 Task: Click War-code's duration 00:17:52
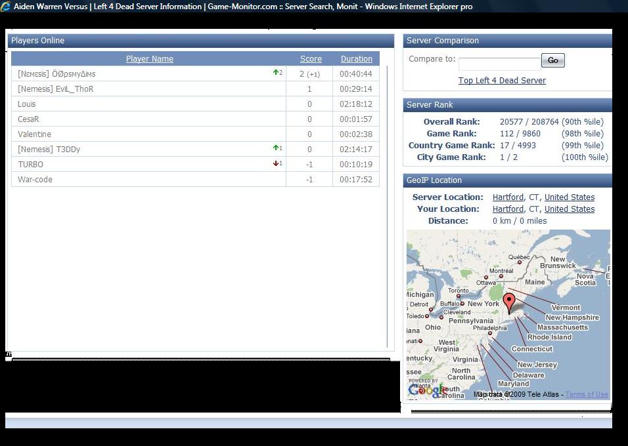click(356, 179)
